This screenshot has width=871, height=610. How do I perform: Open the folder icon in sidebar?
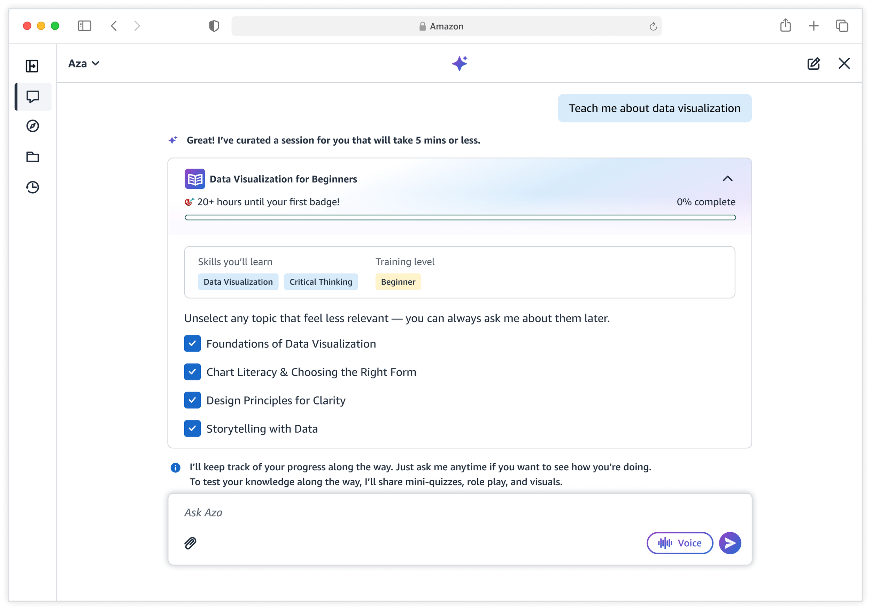33,157
